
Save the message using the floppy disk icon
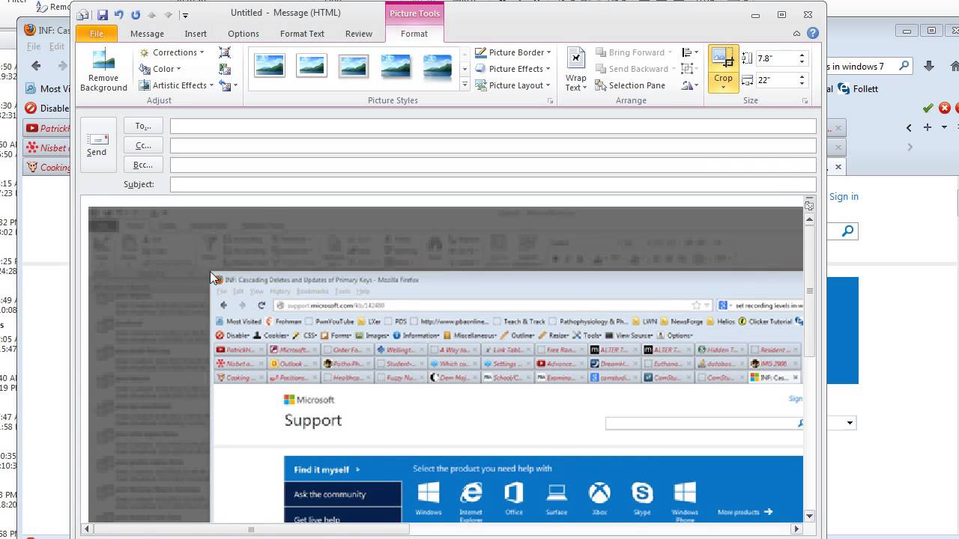click(102, 14)
